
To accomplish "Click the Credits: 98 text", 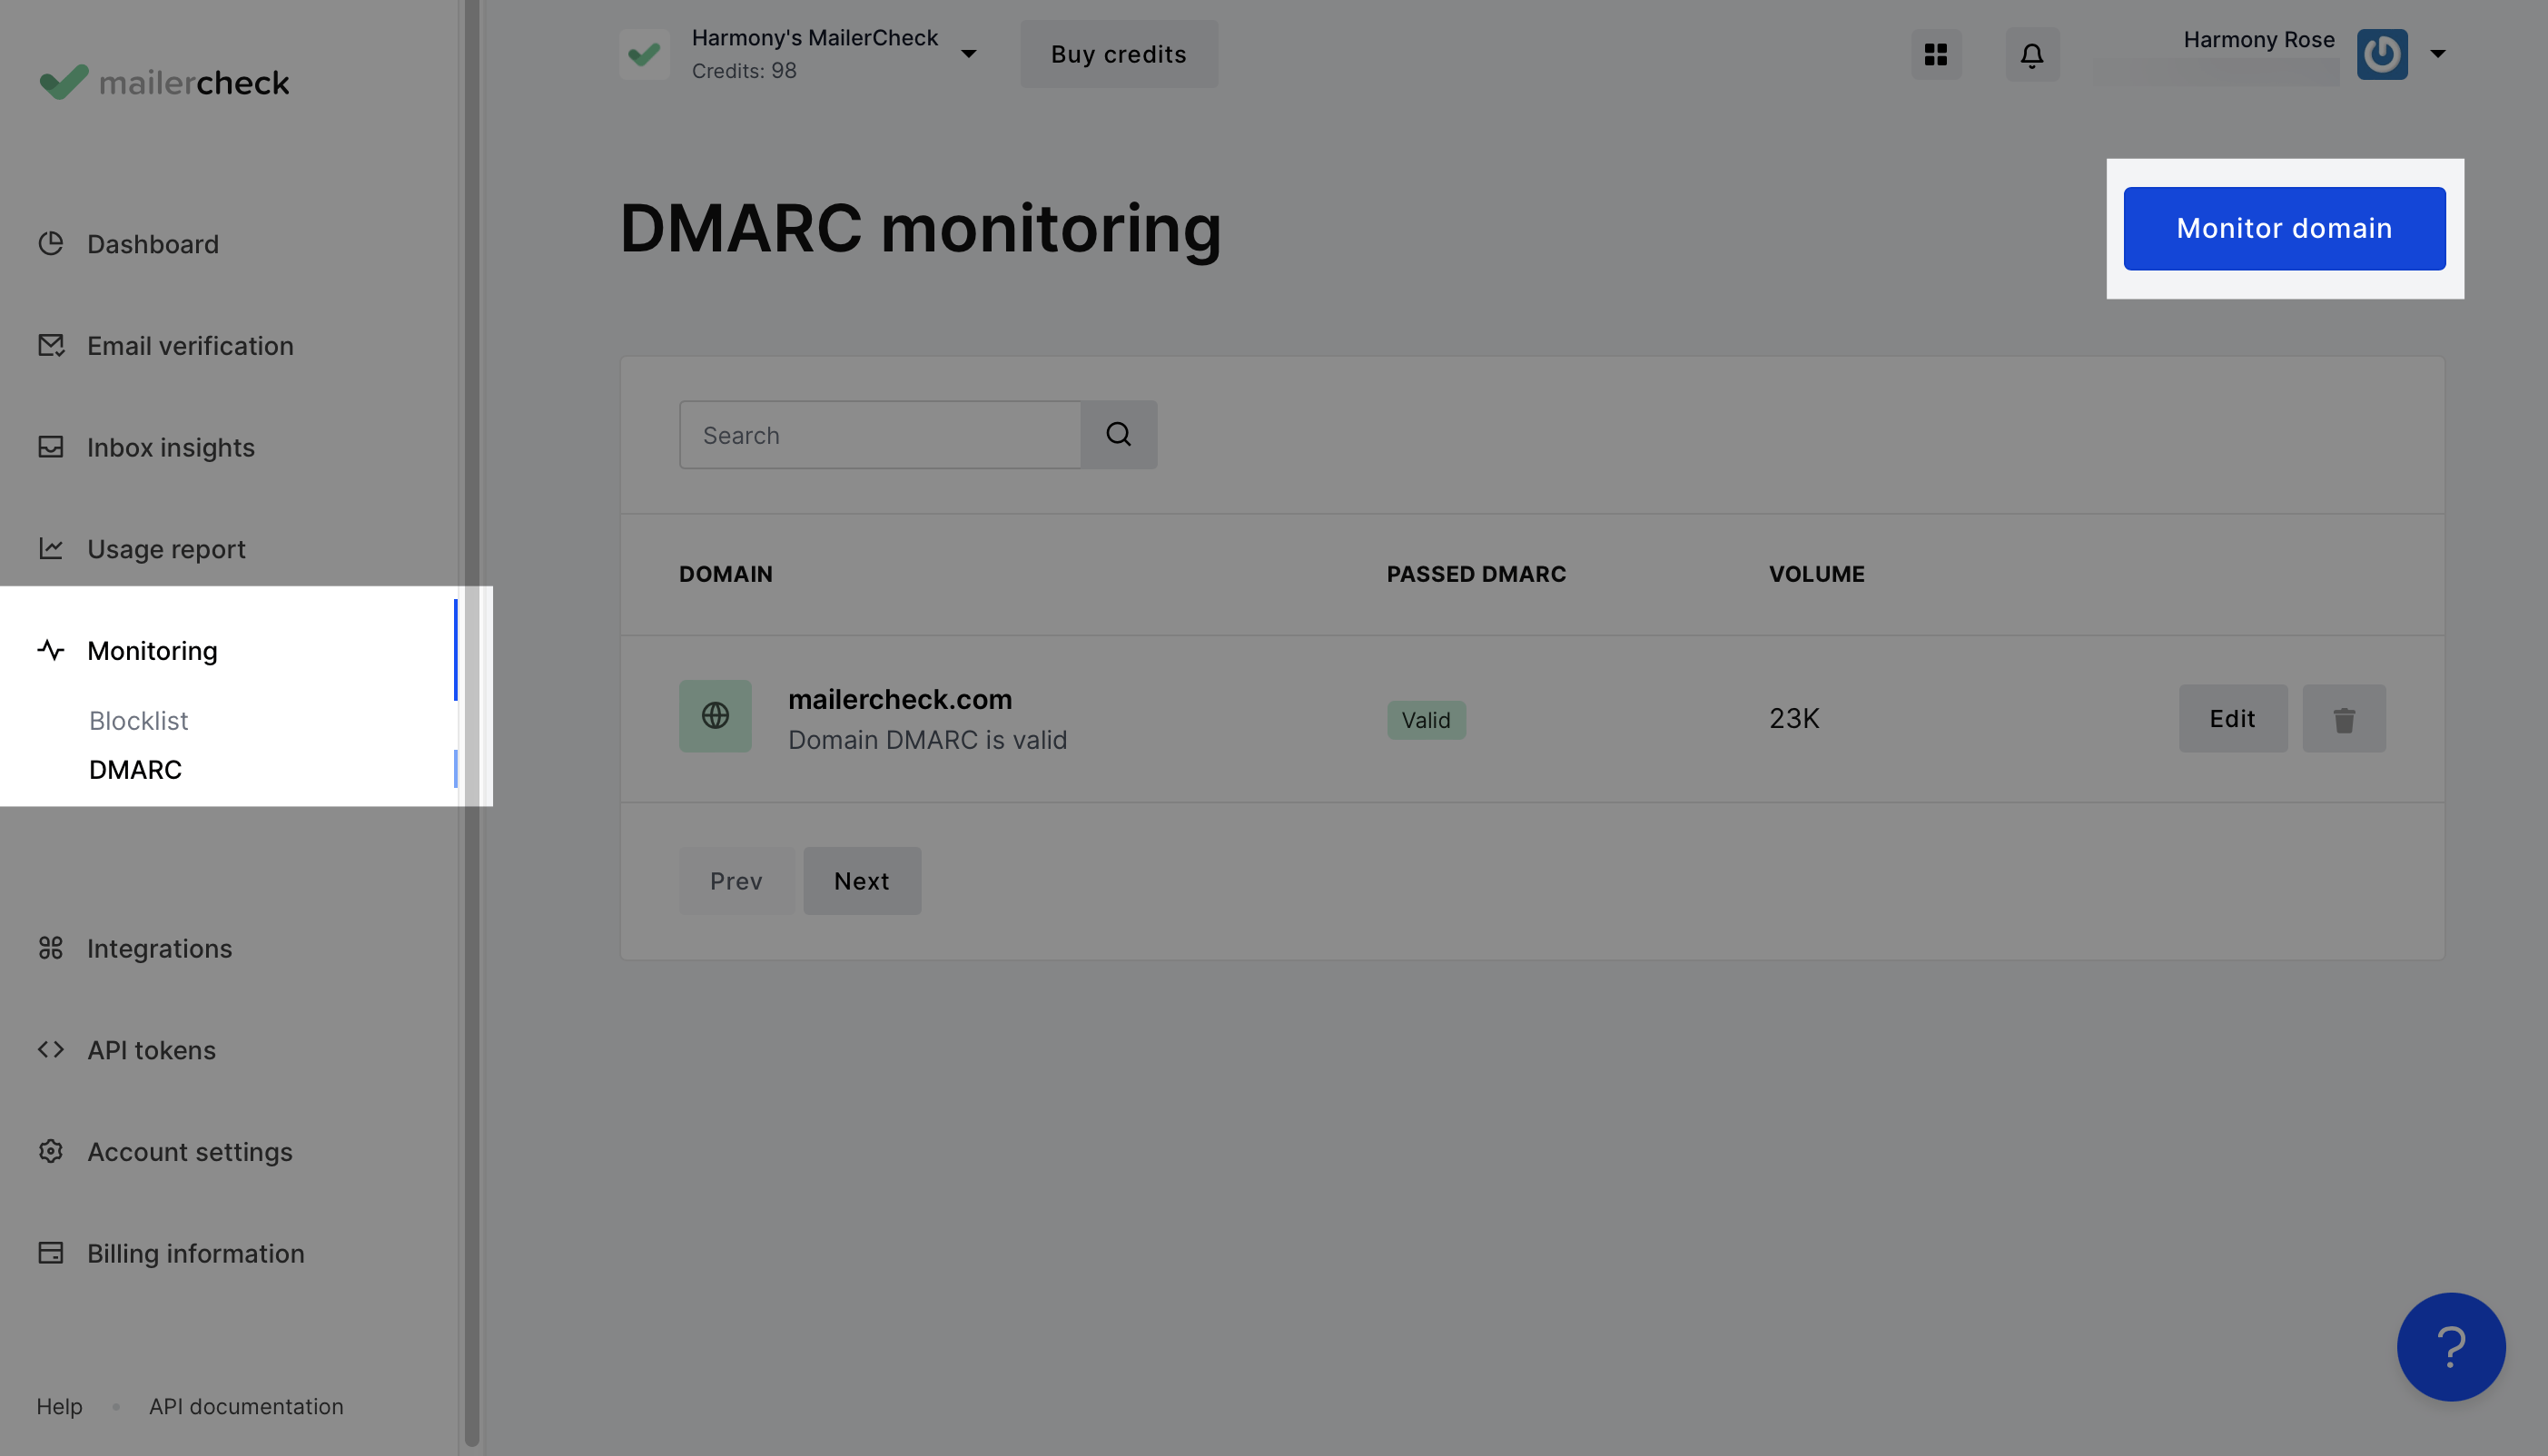I will [744, 70].
